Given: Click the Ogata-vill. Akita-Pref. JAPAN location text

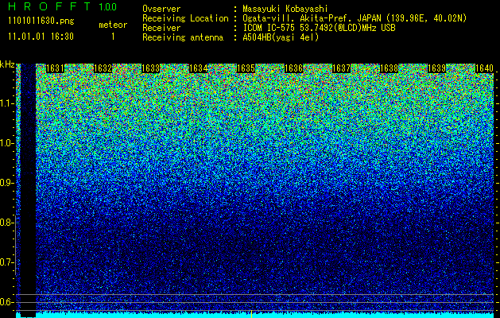Looking at the screenshot, I should click(x=355, y=18).
